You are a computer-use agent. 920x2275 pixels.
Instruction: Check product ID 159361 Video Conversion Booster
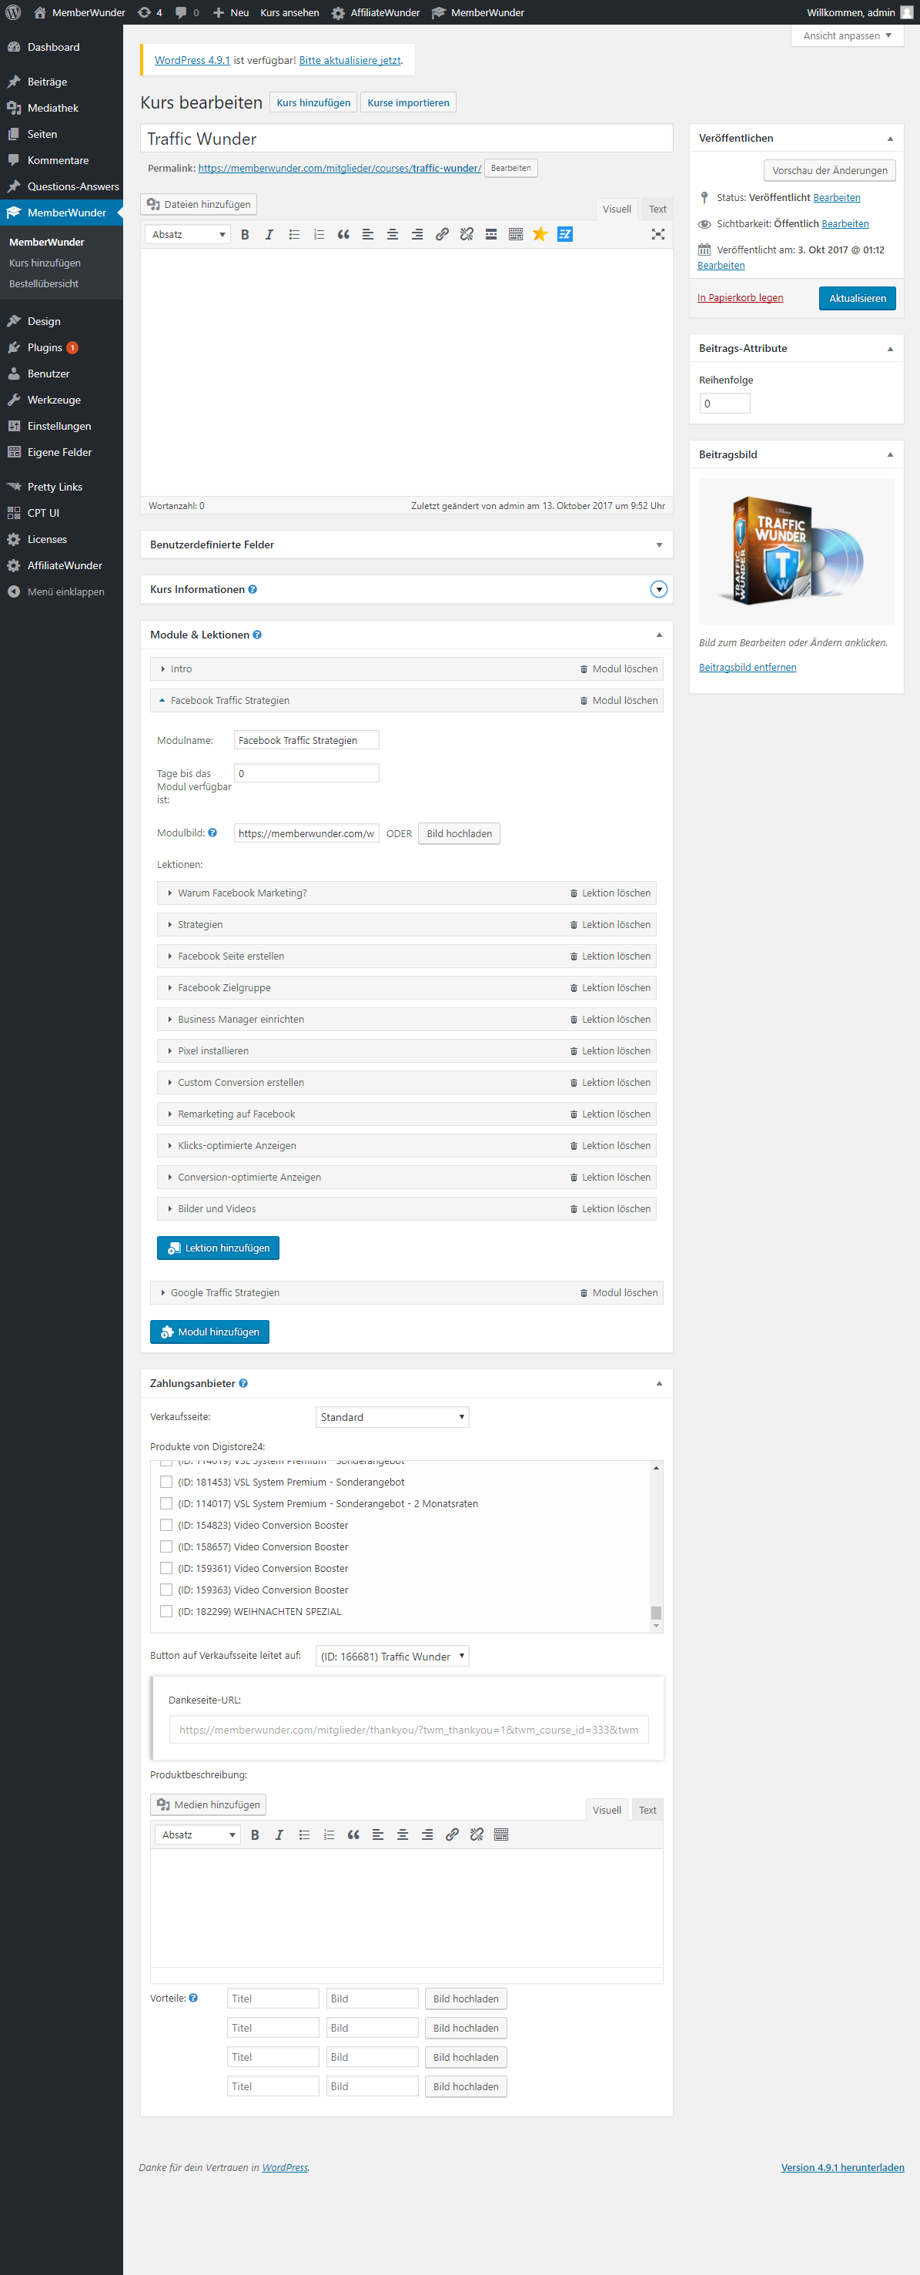tap(166, 1569)
